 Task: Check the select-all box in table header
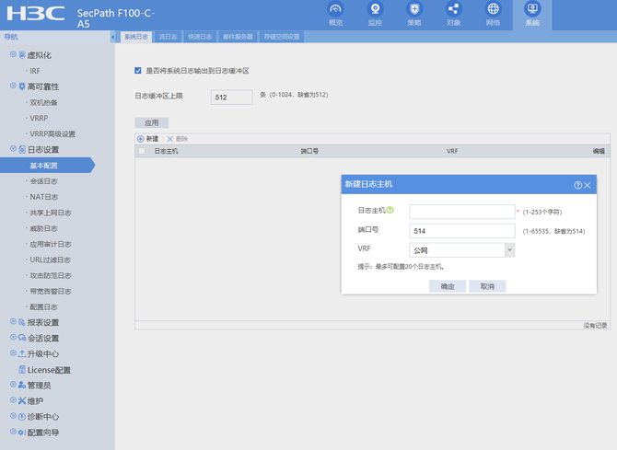click(141, 150)
